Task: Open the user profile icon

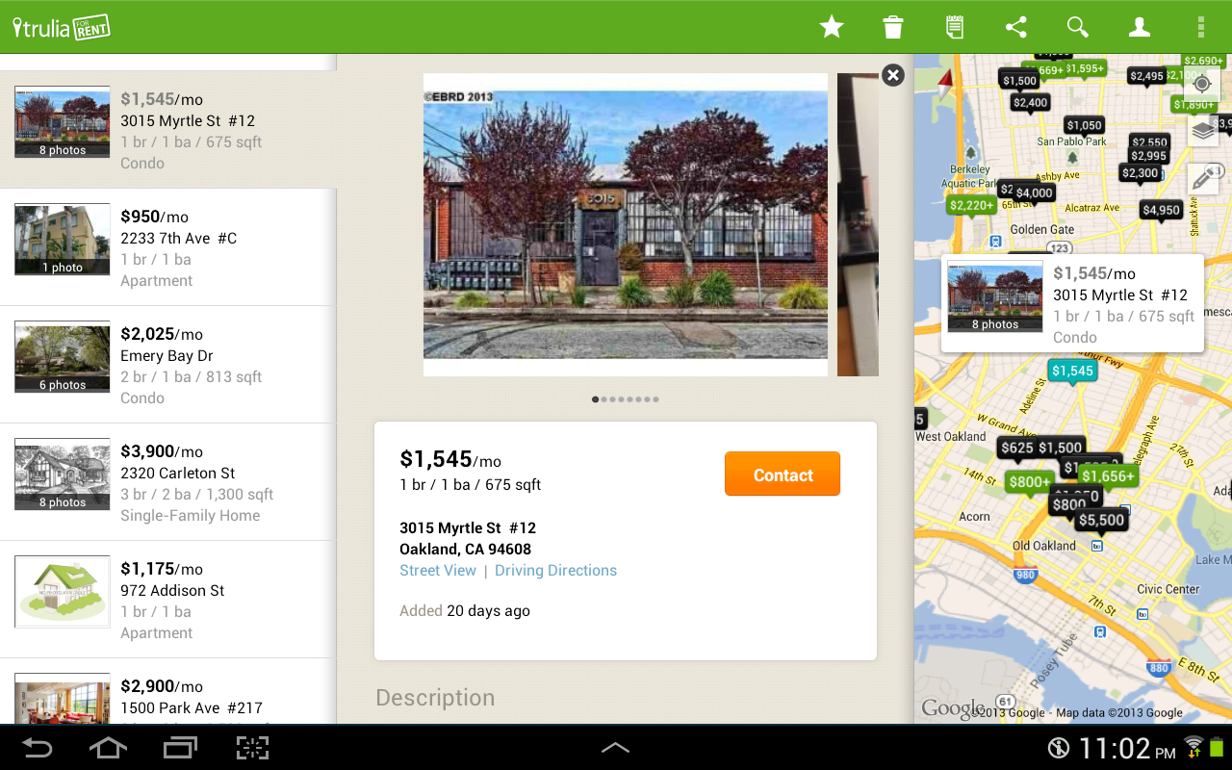Action: click(x=1140, y=27)
